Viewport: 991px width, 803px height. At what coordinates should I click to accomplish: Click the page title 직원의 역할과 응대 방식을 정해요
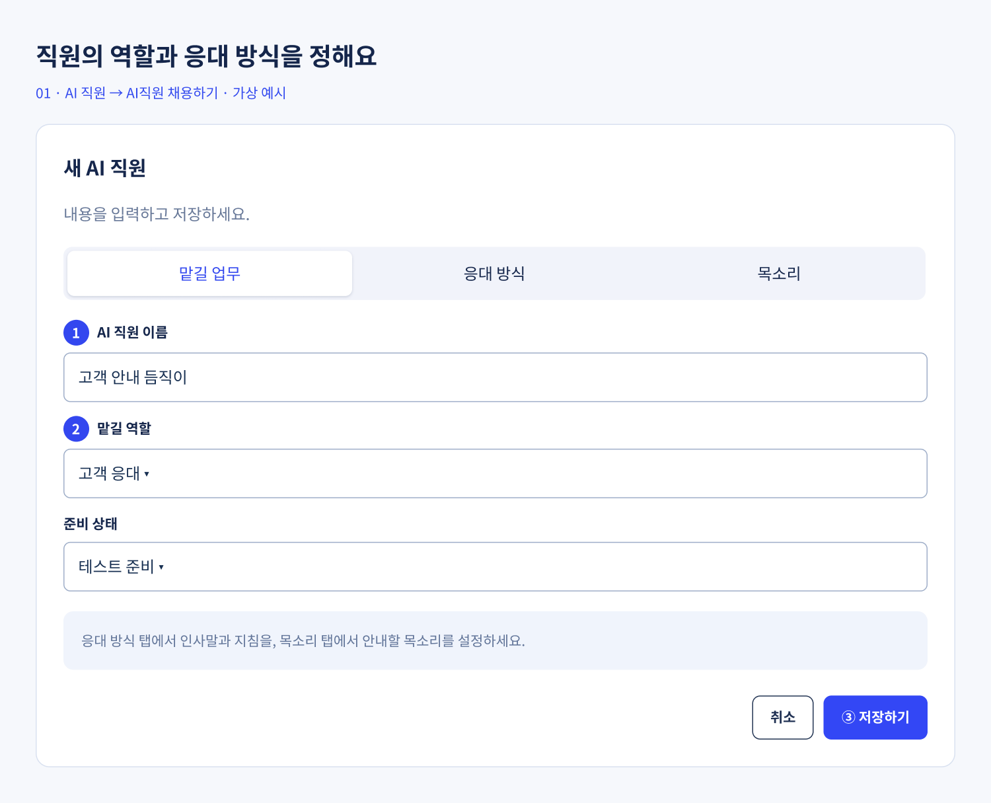click(x=206, y=56)
